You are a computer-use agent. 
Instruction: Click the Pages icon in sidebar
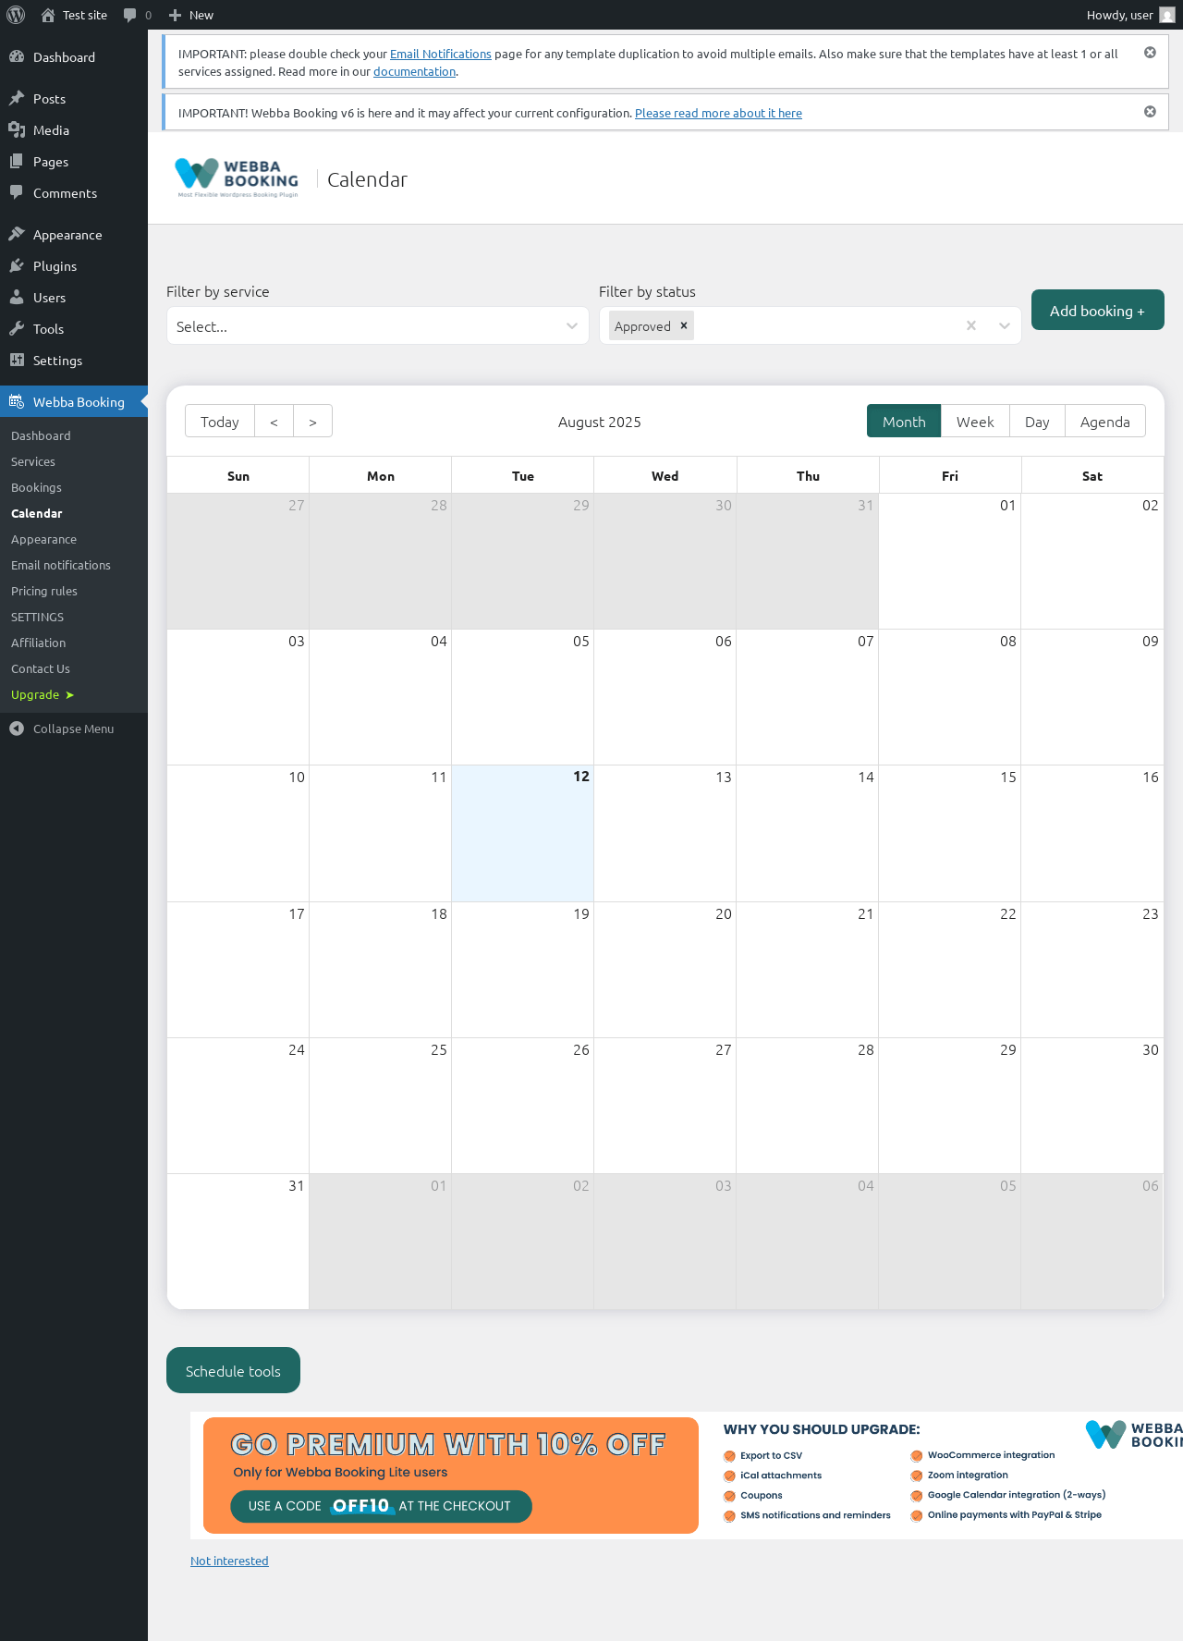point(17,161)
